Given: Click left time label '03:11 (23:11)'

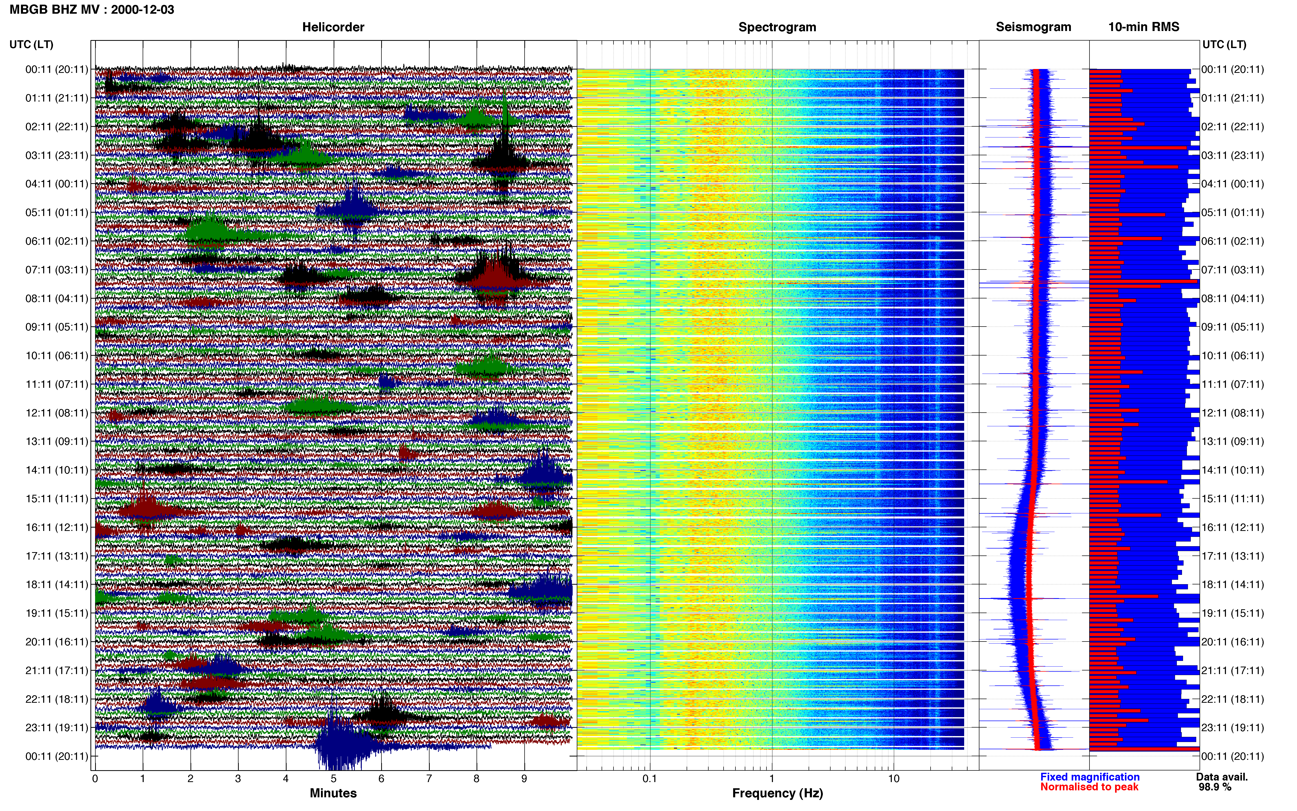Looking at the screenshot, I should [x=57, y=156].
